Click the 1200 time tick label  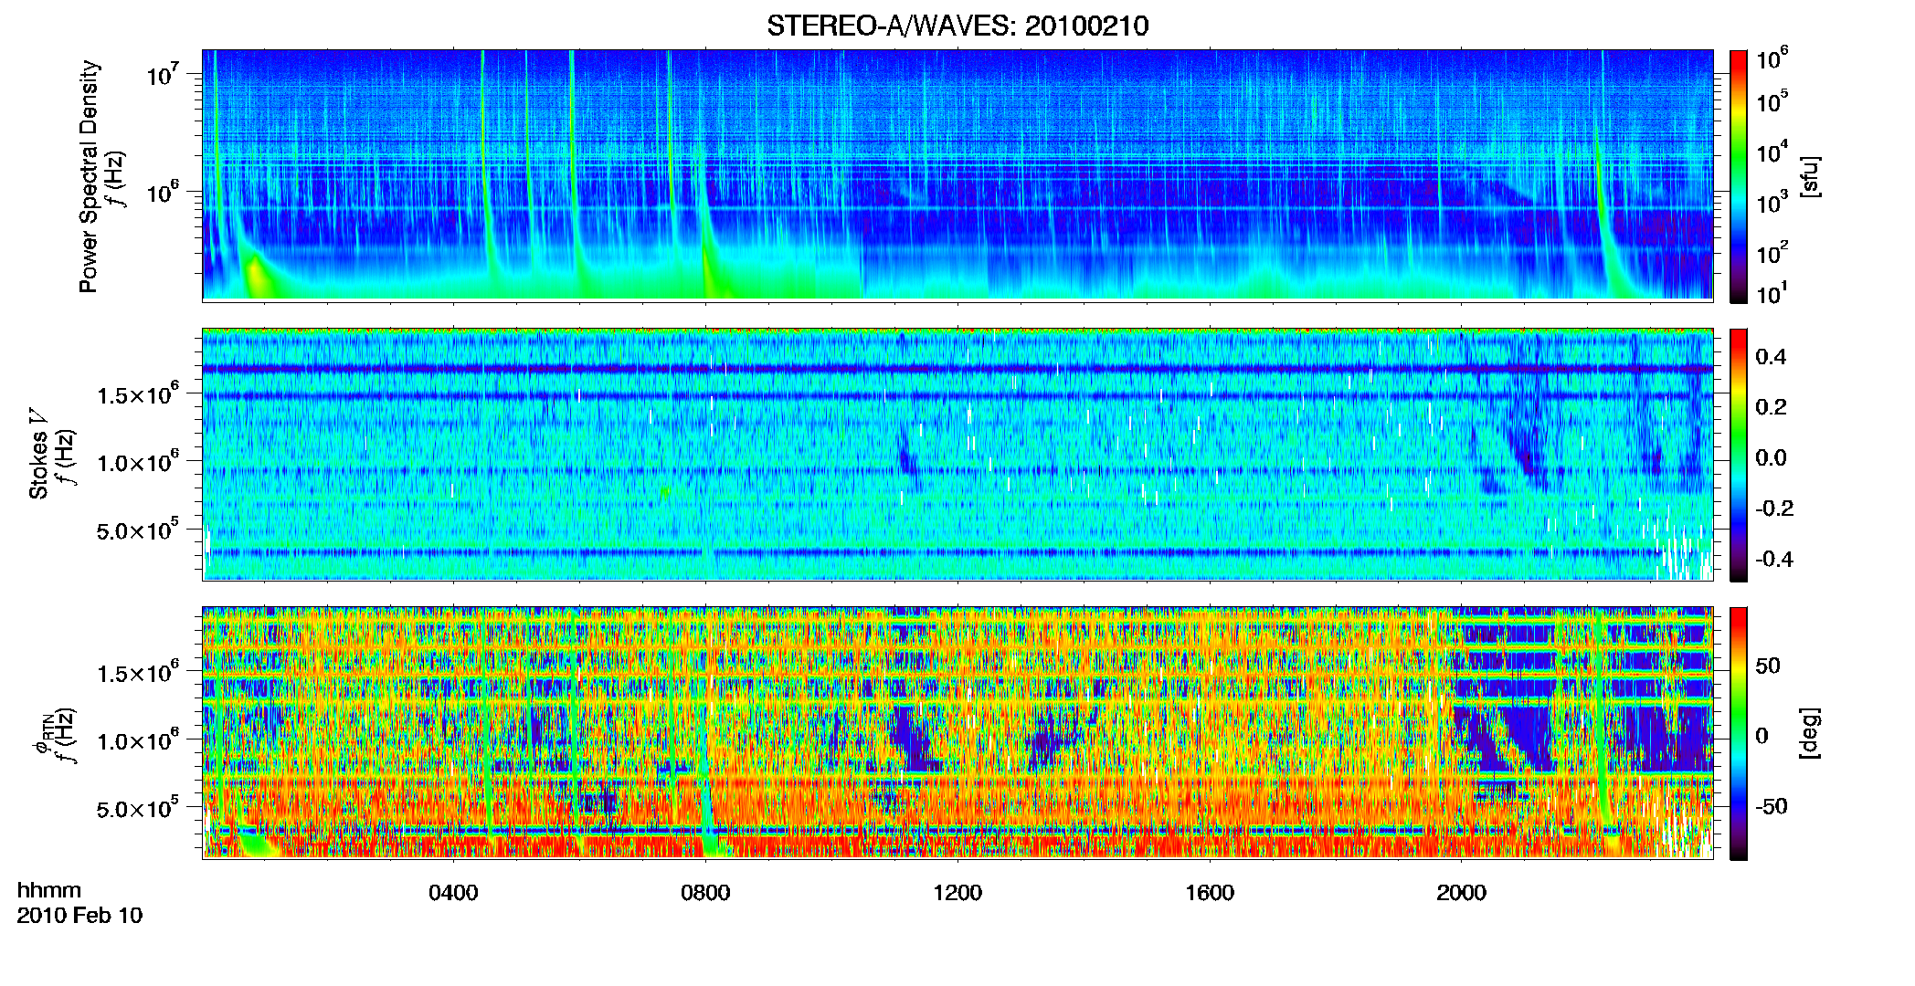click(x=957, y=892)
